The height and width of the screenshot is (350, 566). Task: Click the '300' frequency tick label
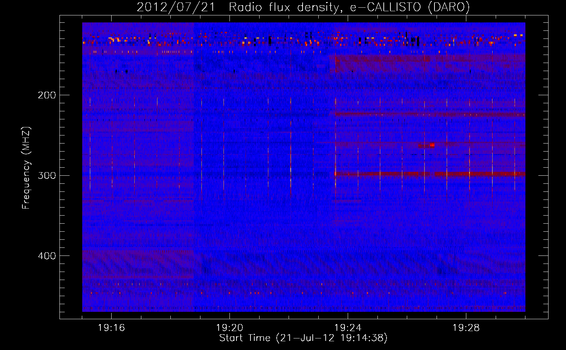click(47, 175)
